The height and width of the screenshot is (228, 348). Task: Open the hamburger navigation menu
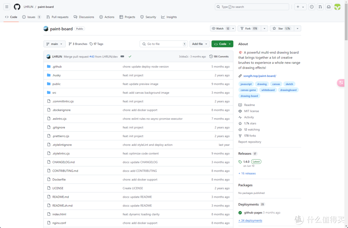(x=7, y=7)
